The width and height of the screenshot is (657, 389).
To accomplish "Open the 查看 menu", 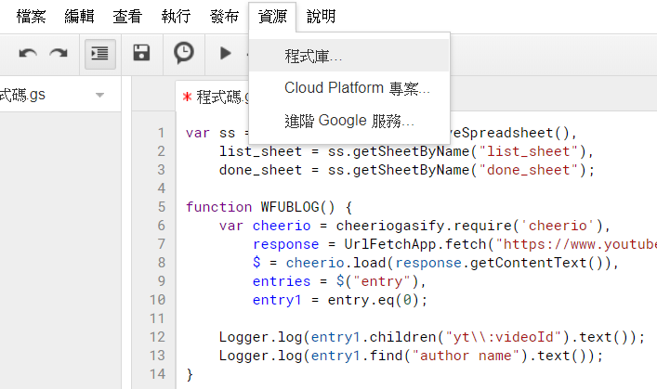I will point(127,17).
